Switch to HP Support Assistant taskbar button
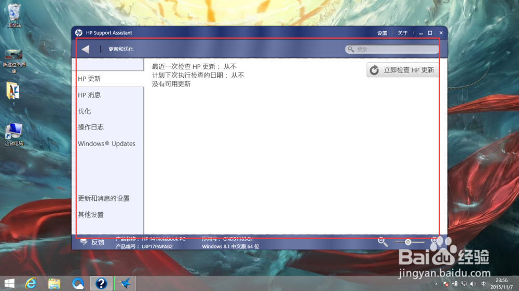The height and width of the screenshot is (291, 519). 101,283
